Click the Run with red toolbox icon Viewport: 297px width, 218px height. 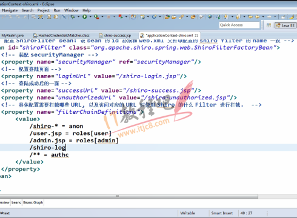point(96,17)
